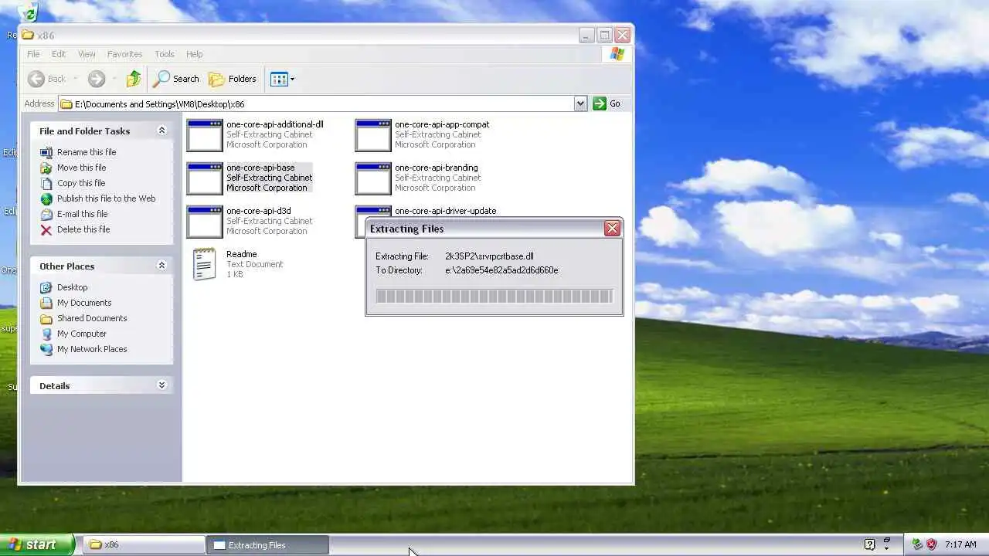Expand the Address bar dropdown
This screenshot has height=556, width=989.
[581, 103]
